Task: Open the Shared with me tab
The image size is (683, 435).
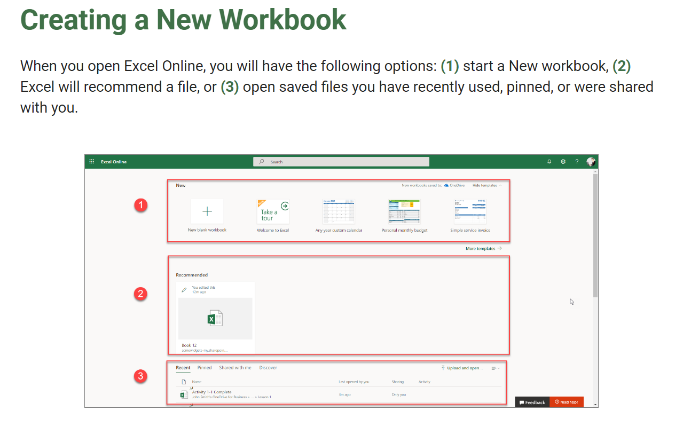Action: coord(235,368)
